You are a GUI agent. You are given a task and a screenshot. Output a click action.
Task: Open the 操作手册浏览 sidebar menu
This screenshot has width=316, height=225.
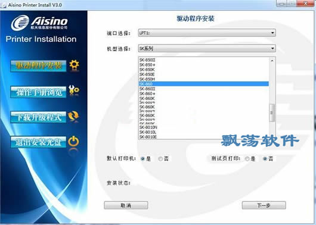pyautogui.click(x=38, y=92)
